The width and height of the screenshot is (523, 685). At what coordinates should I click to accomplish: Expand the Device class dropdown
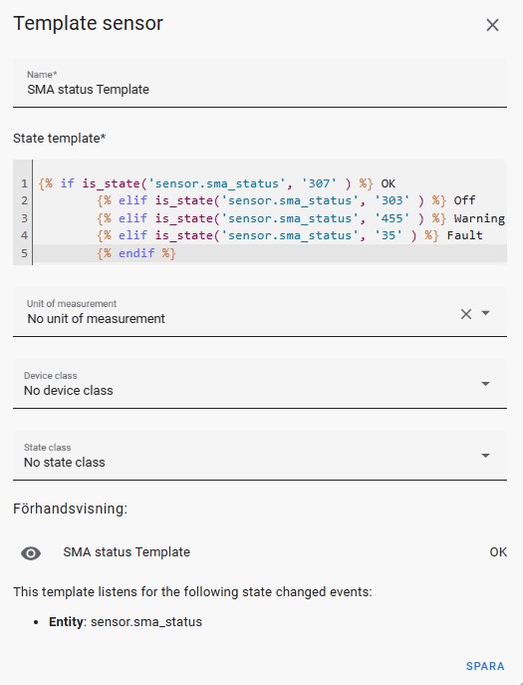485,384
